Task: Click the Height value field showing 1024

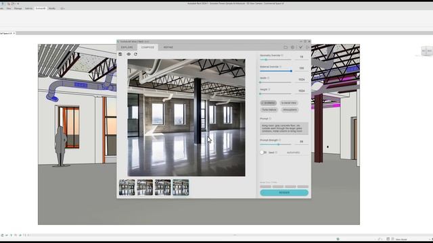Action: click(302, 90)
